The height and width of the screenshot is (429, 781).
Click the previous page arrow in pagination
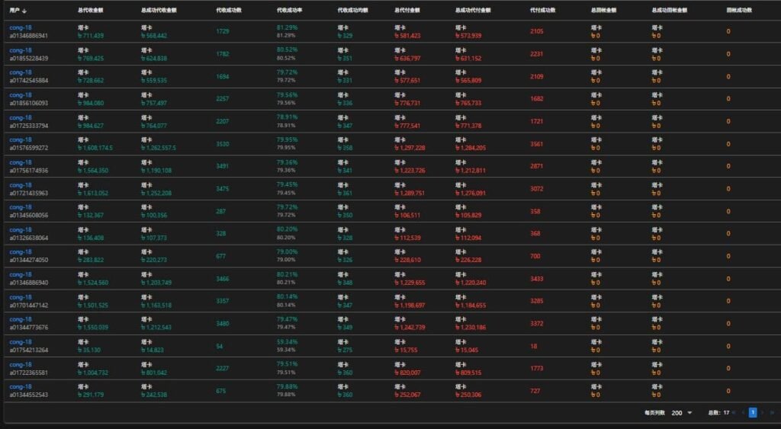pyautogui.click(x=744, y=412)
